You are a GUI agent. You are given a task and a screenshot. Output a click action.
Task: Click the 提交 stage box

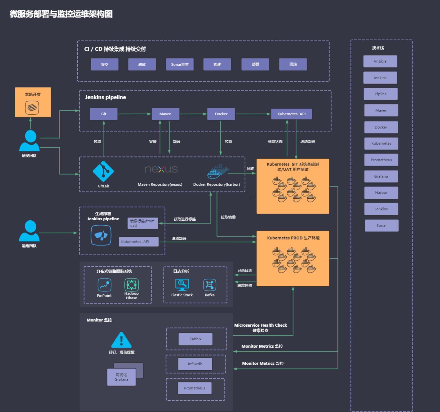[x=105, y=64]
